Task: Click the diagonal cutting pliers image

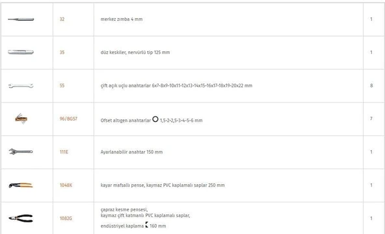Action: point(21,218)
